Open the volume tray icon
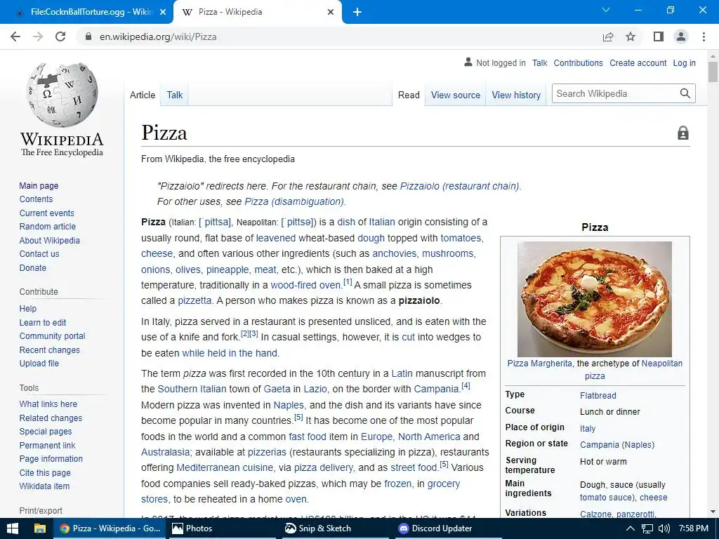The width and height of the screenshot is (719, 539). pos(664,528)
